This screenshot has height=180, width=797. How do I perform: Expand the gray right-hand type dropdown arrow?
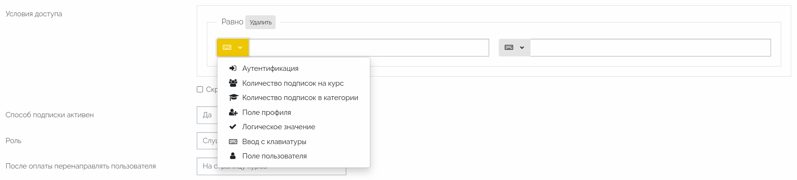(522, 48)
